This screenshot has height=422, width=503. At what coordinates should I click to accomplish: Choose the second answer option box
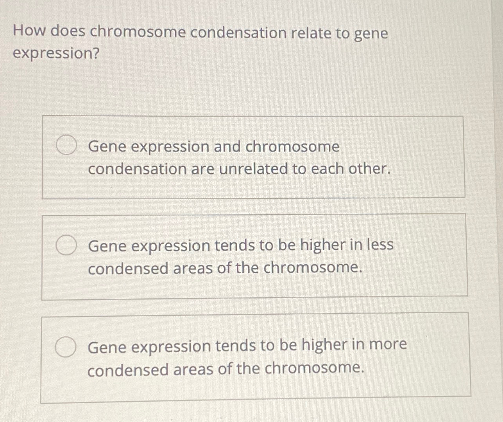pos(254,256)
